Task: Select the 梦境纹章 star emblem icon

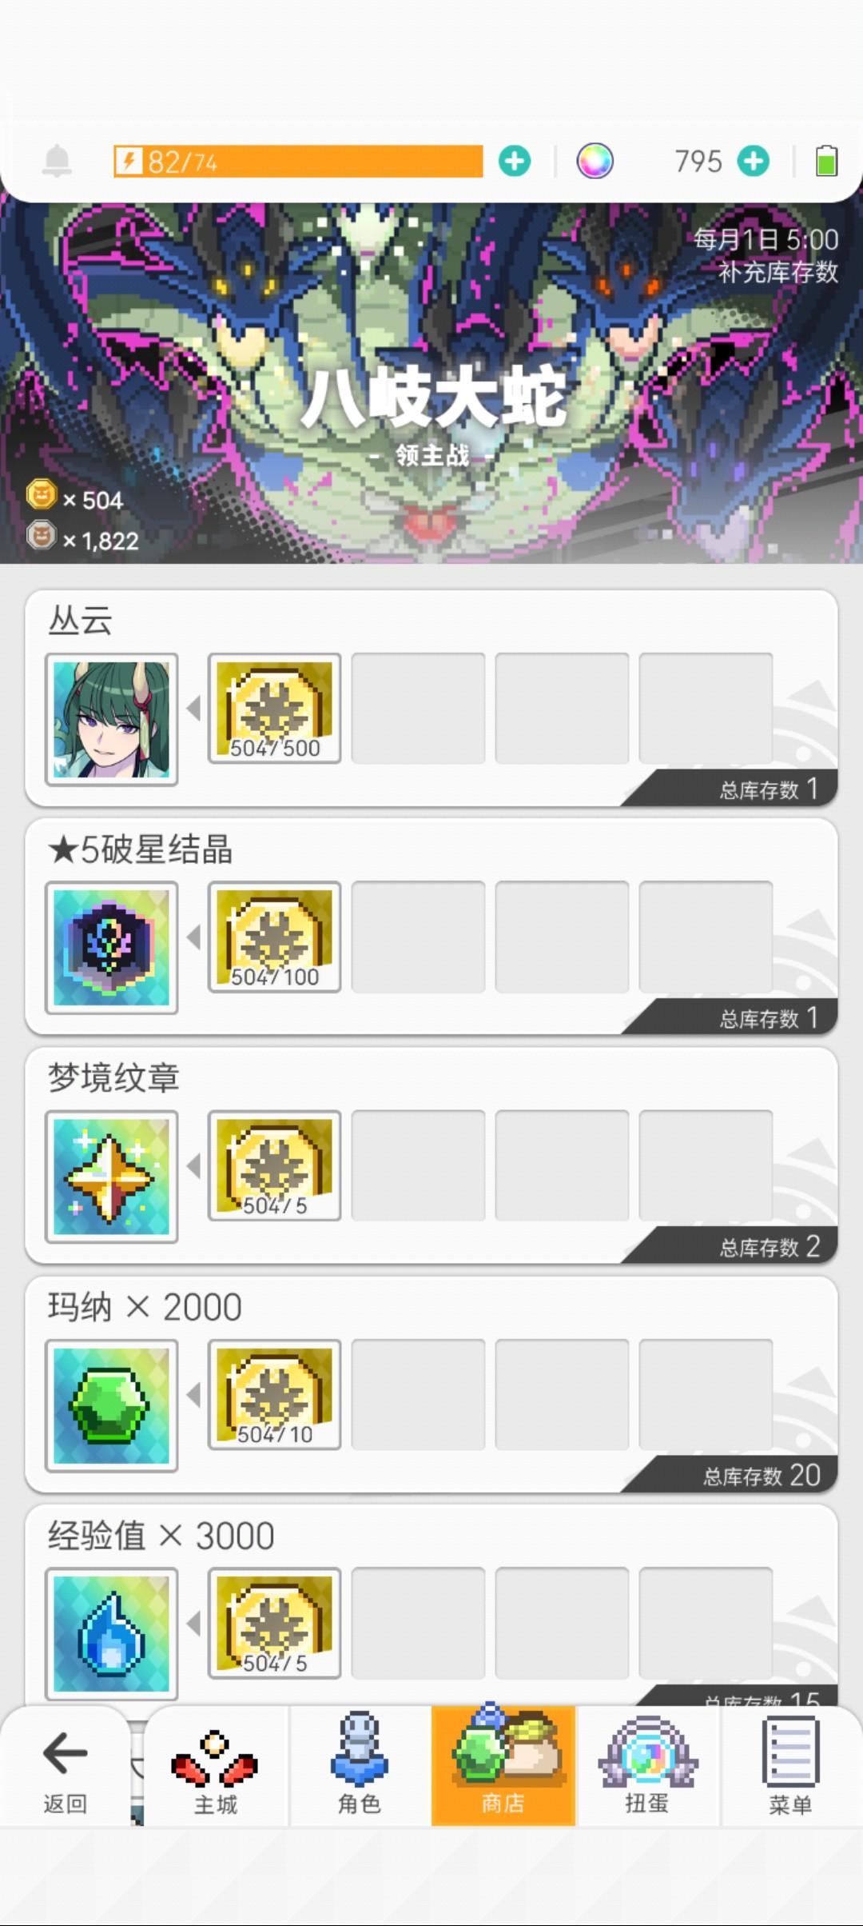Action: 112,1177
